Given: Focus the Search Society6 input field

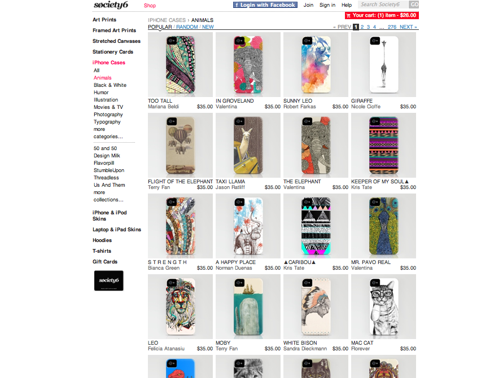Looking at the screenshot, I should 383,5.
